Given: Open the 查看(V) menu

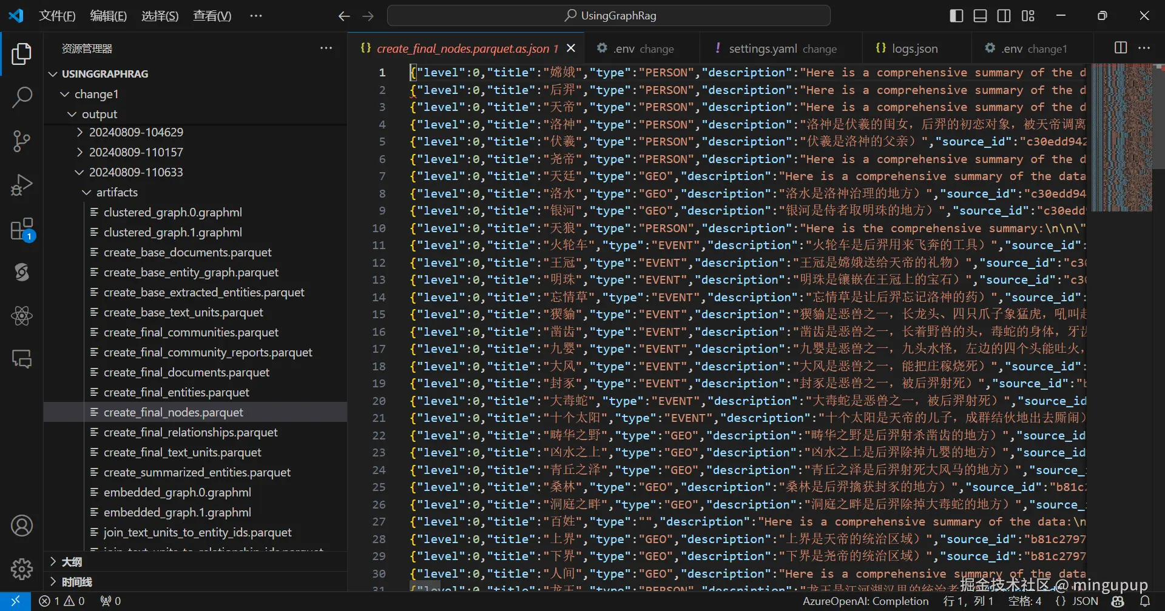Looking at the screenshot, I should coord(212,16).
